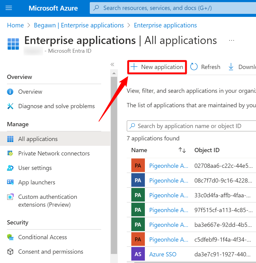The width and height of the screenshot is (256, 263).
Task: Click the blue info Overview icon
Action: (x=10, y=92)
